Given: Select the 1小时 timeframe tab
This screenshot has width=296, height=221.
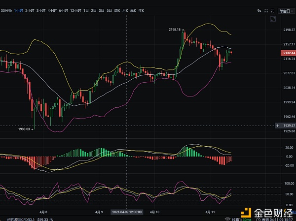Looking at the screenshot, I should click(x=18, y=10).
